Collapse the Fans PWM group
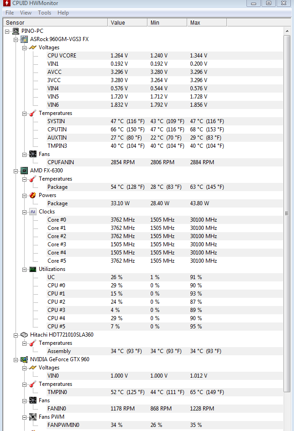294x431 pixels. 24,417
